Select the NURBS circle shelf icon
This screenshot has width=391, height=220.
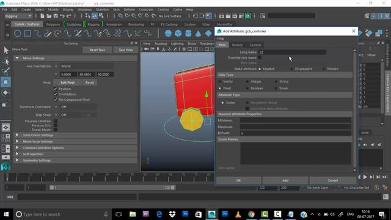(x=18, y=33)
